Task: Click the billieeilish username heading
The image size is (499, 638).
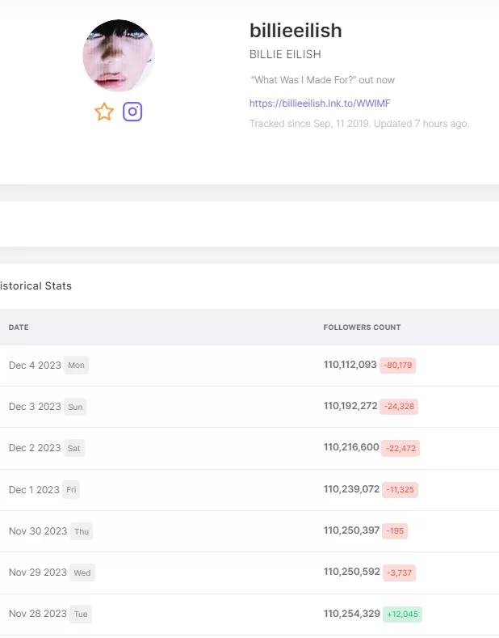Action: pyautogui.click(x=296, y=31)
